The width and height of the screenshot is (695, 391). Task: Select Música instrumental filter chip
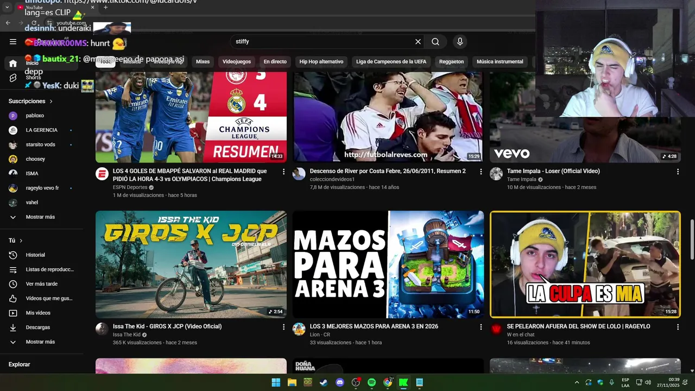pyautogui.click(x=500, y=62)
